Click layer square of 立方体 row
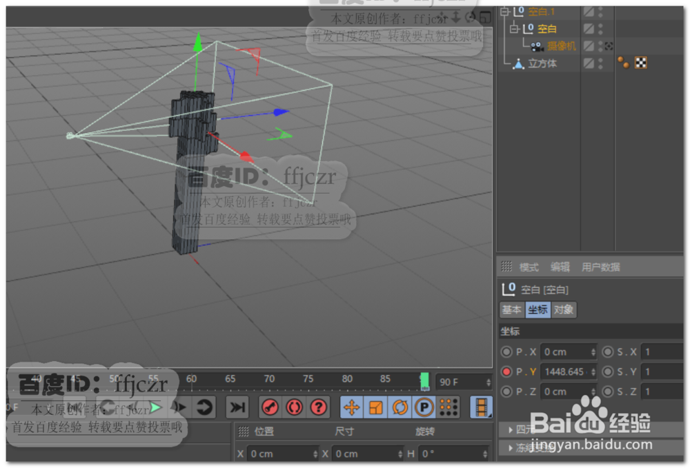The width and height of the screenshot is (690, 468). click(x=589, y=63)
